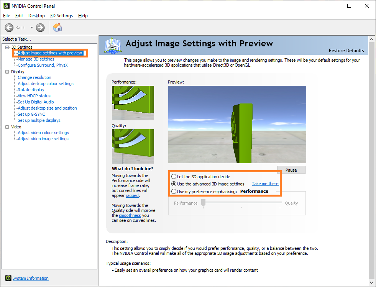This screenshot has height=287, width=376.
Task: Open Change resolution
Action: click(x=34, y=77)
